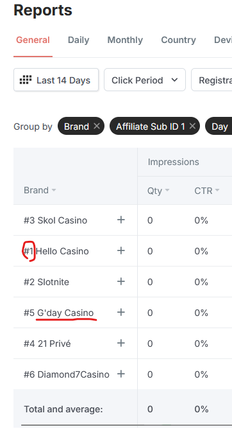Screen dimensions: 232x438
Task: Open the Registration filter dropdown
Action: click(x=211, y=80)
